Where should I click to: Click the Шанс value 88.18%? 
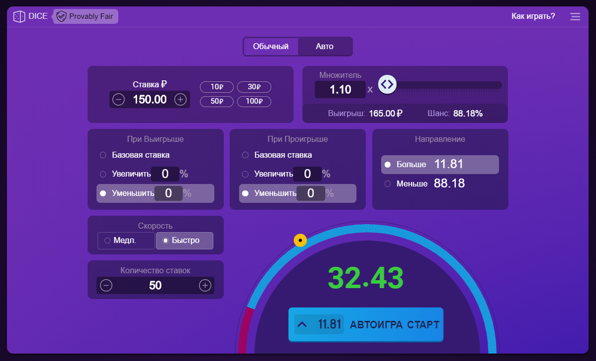(x=468, y=113)
